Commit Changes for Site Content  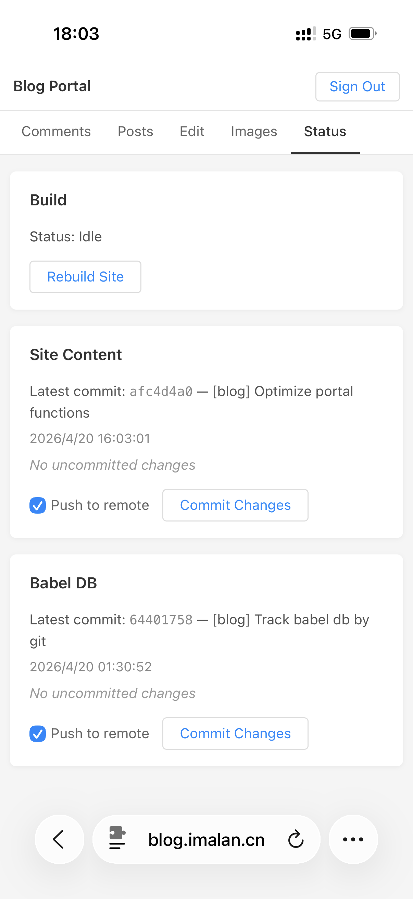click(235, 505)
